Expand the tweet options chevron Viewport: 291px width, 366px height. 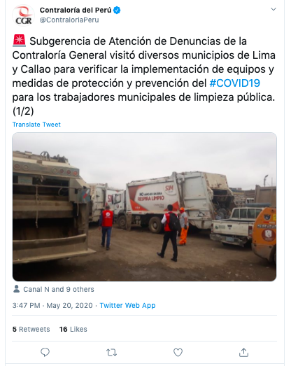(274, 9)
